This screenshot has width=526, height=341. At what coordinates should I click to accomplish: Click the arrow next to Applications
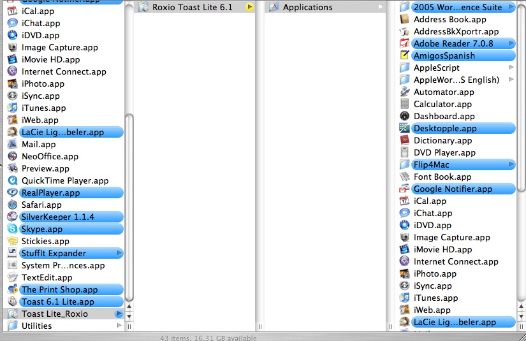click(x=381, y=7)
